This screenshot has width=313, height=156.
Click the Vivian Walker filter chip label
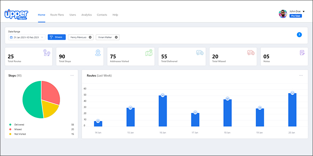[105, 37]
